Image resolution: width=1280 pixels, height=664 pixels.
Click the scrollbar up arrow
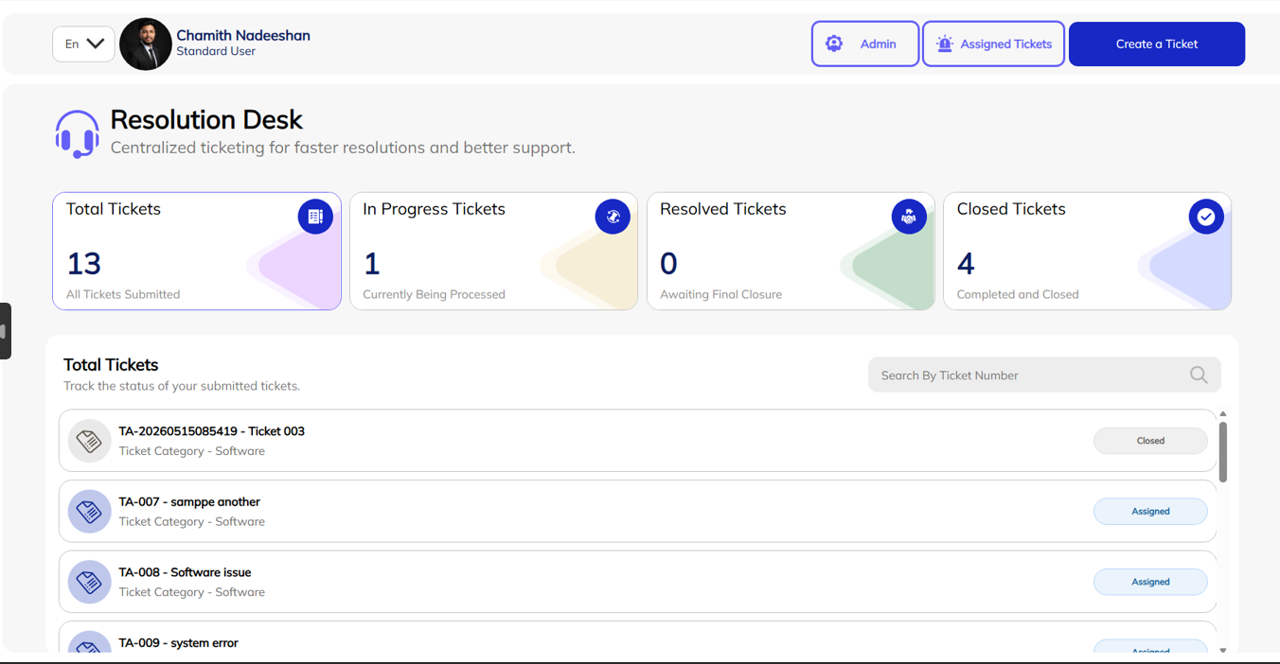pos(1223,414)
